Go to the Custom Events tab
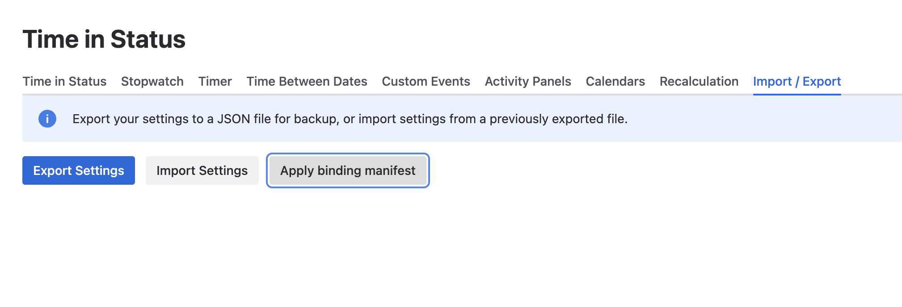902x307 pixels. pos(426,81)
